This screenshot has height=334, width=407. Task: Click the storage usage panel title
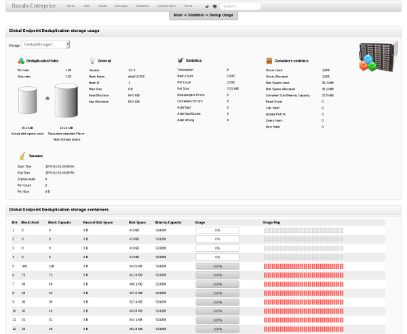(54, 31)
